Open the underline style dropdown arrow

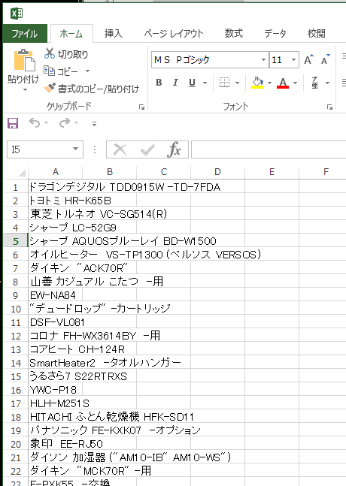coord(205,83)
